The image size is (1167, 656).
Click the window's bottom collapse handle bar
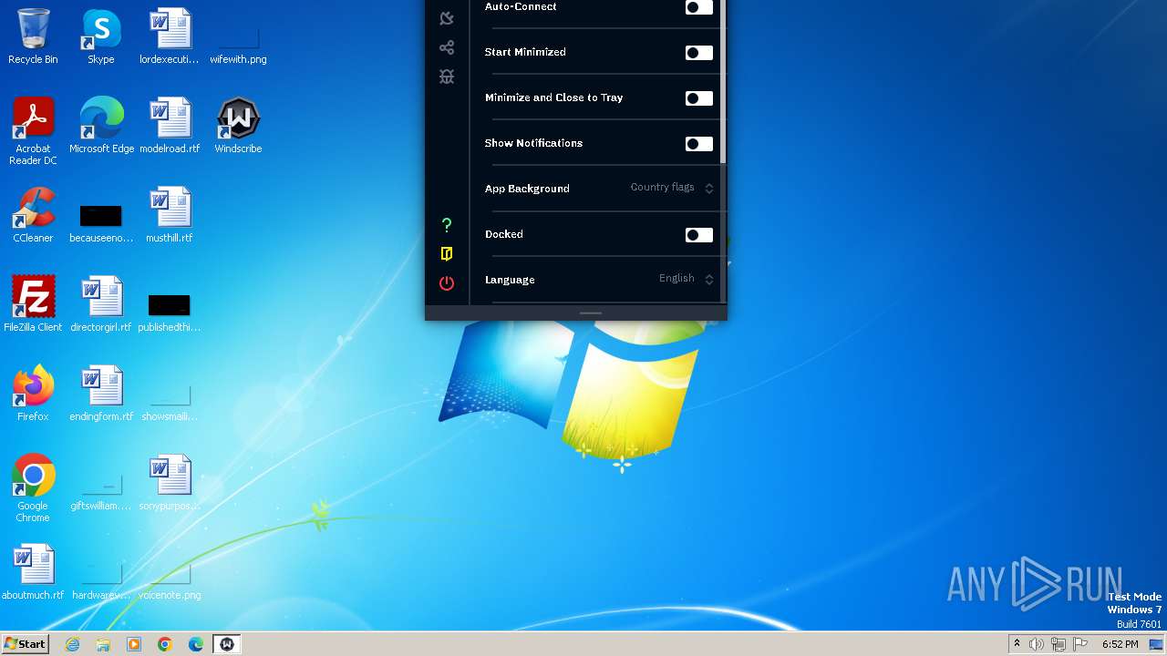591,313
